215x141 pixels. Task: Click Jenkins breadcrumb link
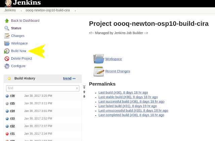10,10
